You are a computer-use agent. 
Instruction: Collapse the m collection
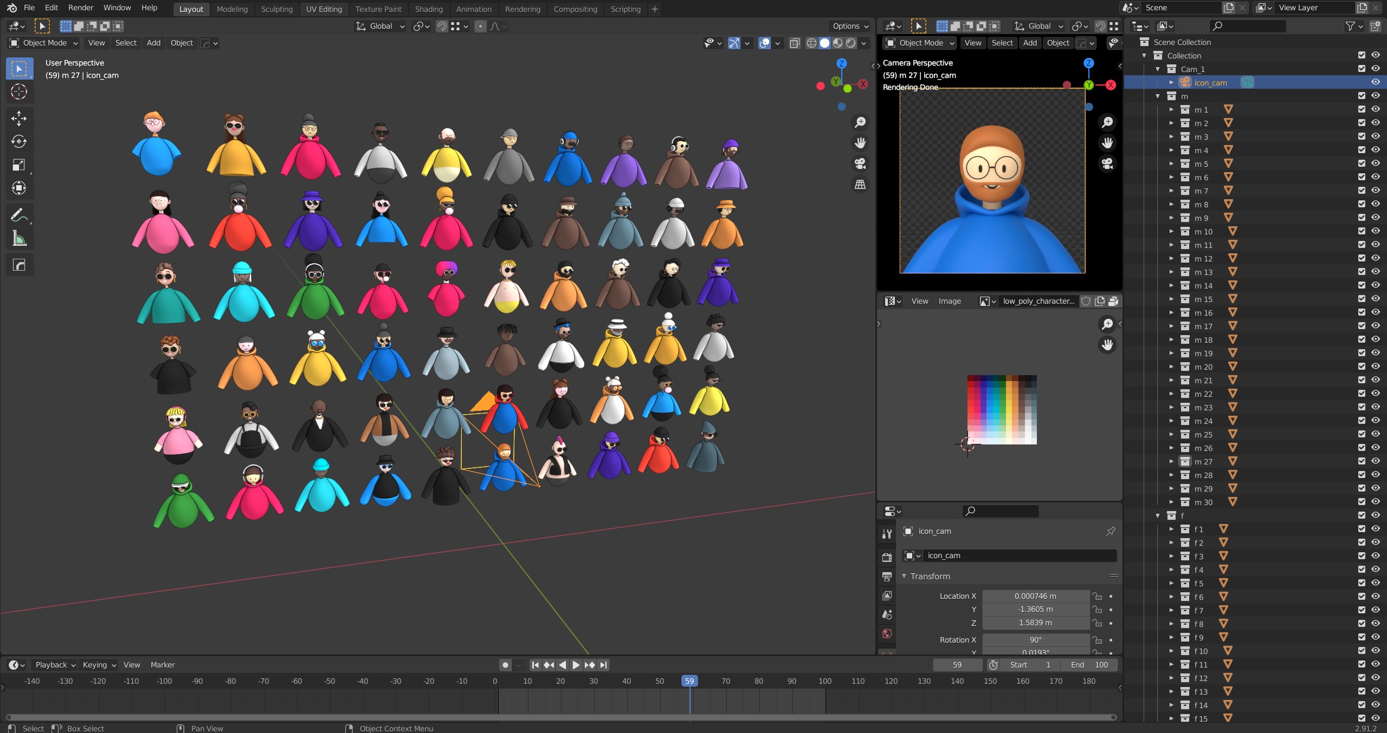coord(1158,96)
